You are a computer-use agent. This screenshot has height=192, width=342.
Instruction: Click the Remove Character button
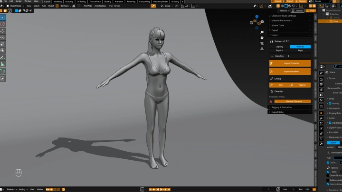tap(293, 101)
